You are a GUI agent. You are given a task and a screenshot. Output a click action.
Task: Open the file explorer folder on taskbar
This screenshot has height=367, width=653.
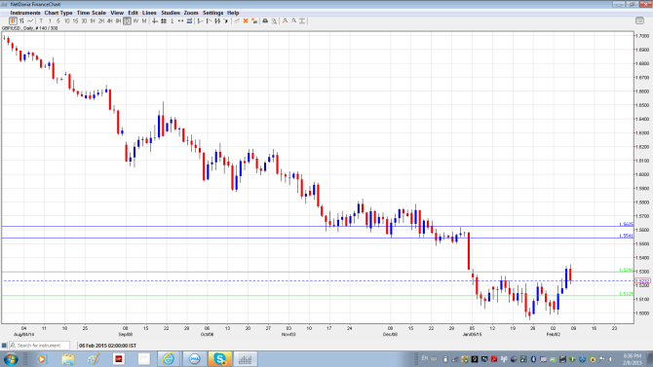point(68,358)
